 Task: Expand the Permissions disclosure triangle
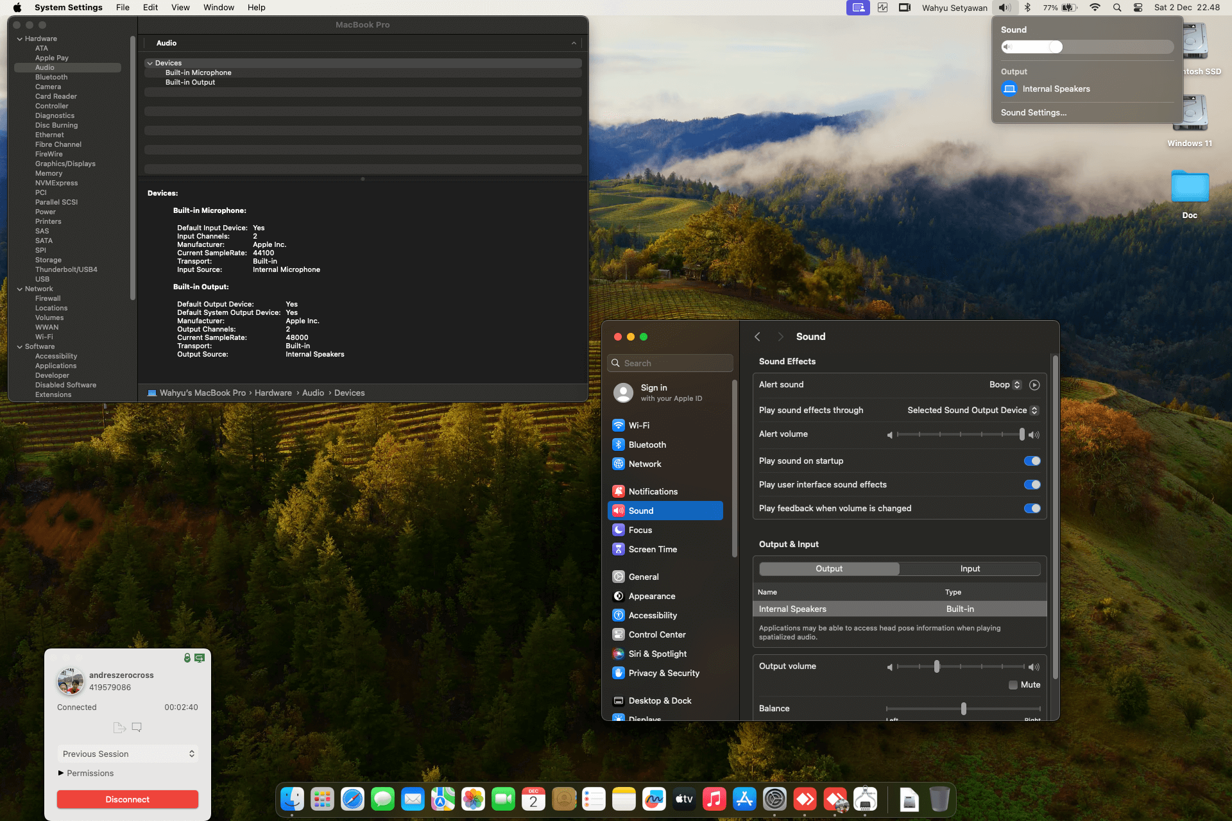pos(61,773)
